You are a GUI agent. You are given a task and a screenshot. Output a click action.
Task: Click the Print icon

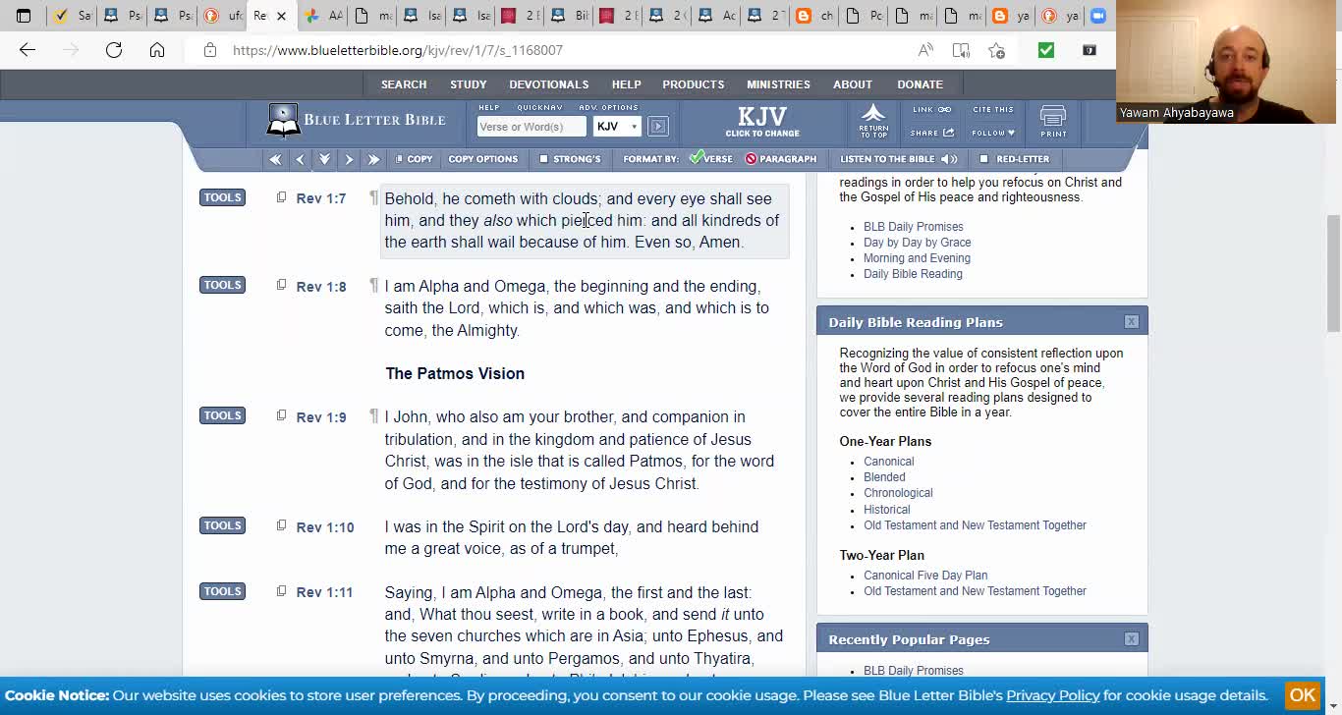click(x=1053, y=122)
